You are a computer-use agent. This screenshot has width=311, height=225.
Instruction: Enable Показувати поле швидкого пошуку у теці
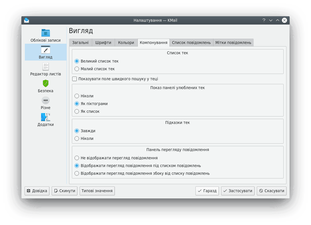(75, 79)
